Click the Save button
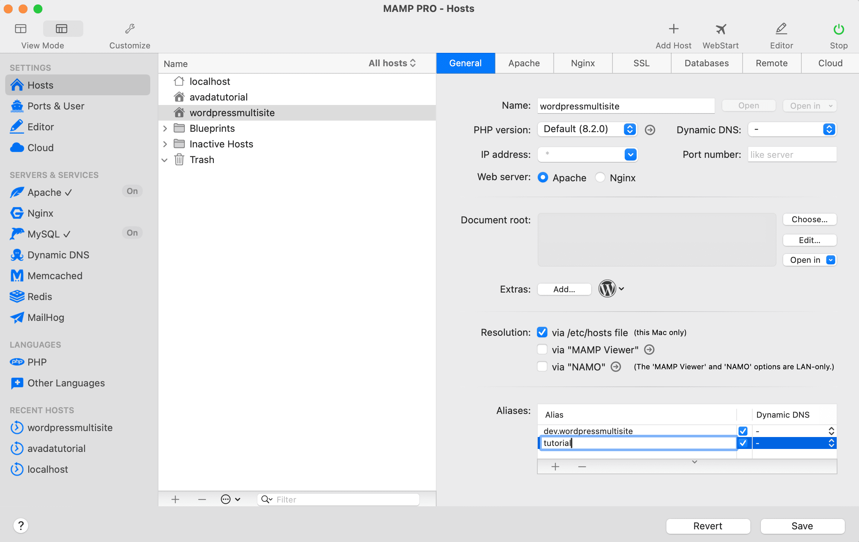Image resolution: width=859 pixels, height=542 pixels. point(802,526)
